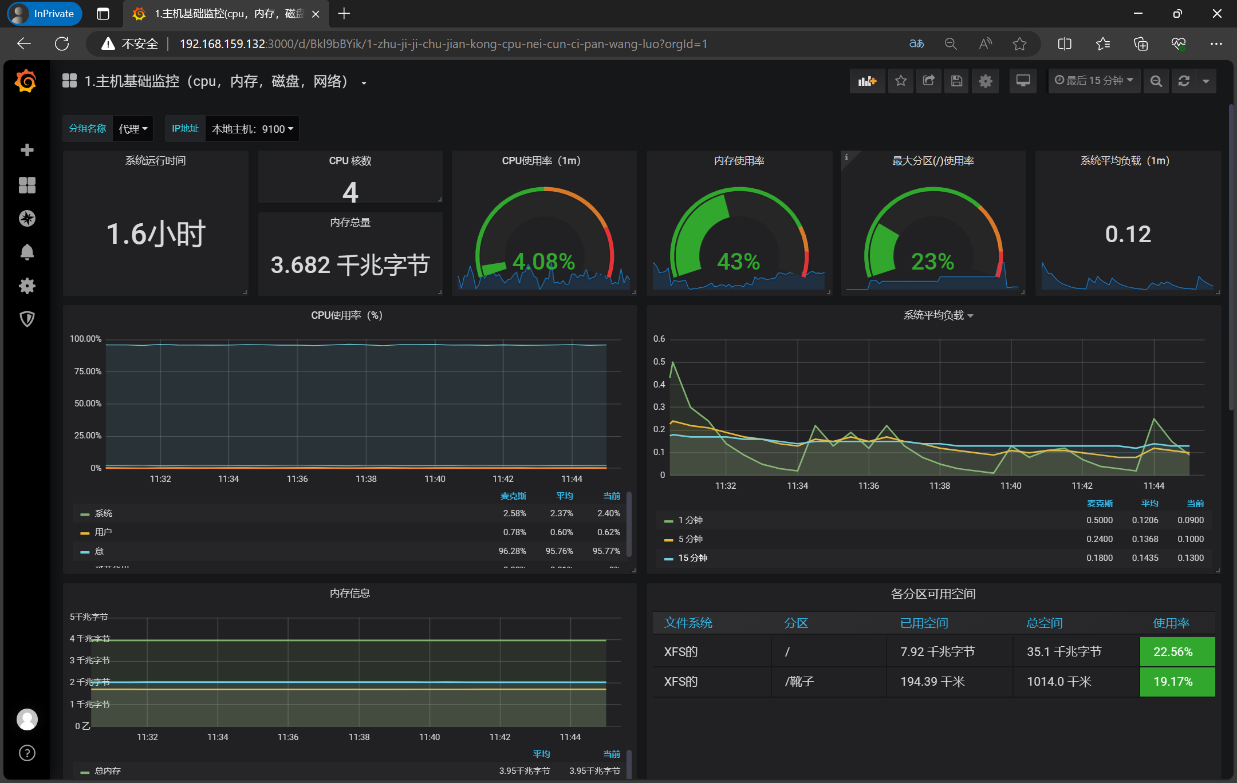
Task: Expand refresh interval dropdown arrow
Action: tap(1206, 81)
